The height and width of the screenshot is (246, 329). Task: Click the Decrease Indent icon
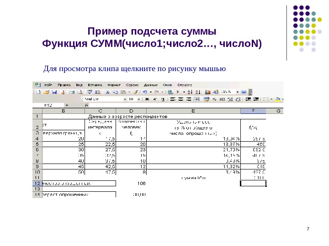pos(248,99)
